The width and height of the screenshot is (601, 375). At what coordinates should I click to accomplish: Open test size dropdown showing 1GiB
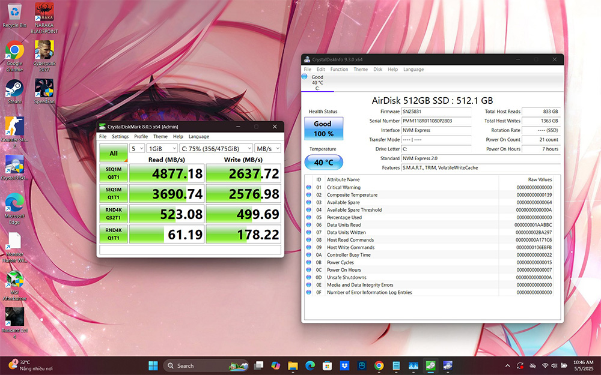pyautogui.click(x=162, y=148)
